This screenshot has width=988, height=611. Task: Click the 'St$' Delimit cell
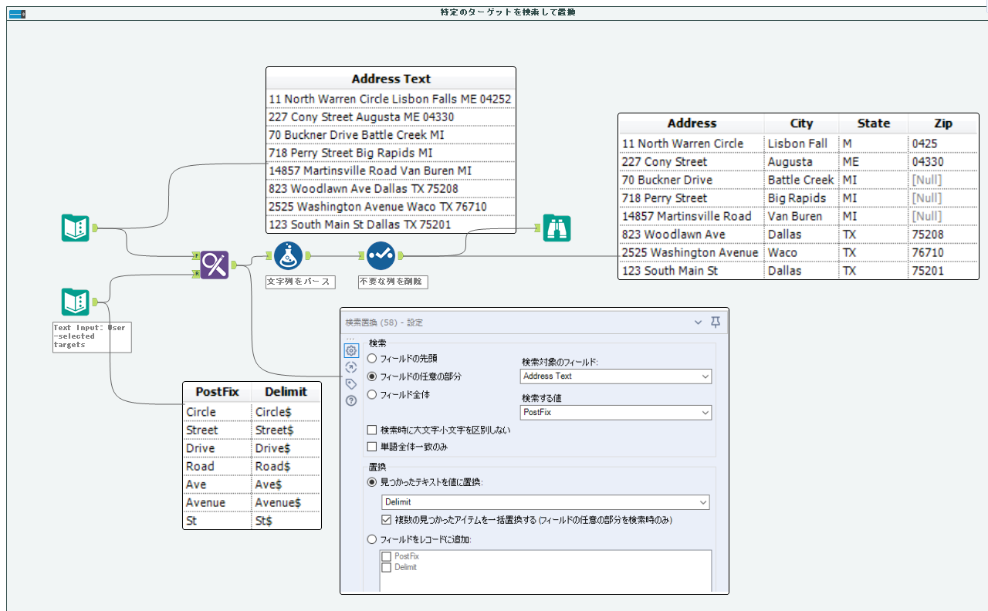(x=286, y=521)
